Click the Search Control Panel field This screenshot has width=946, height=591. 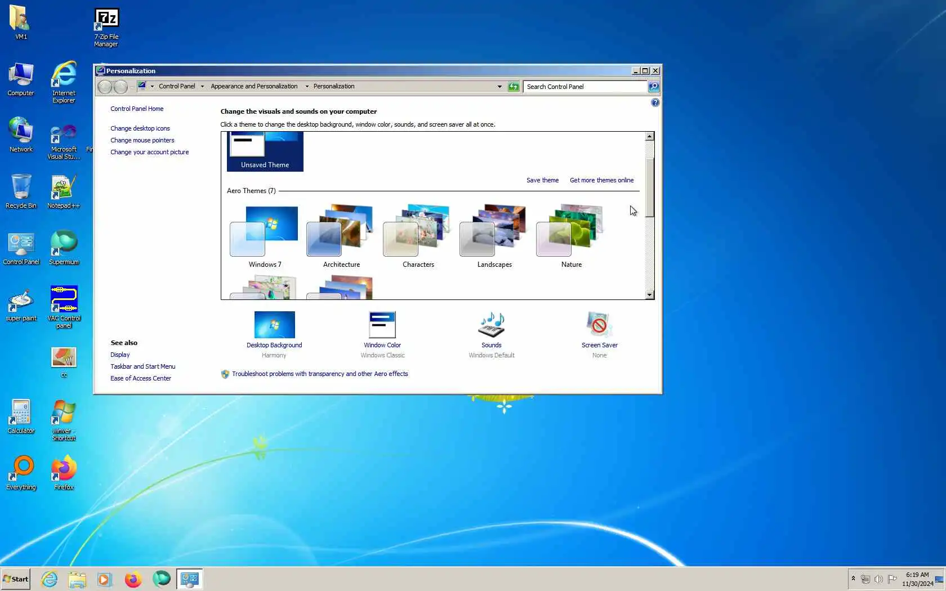click(x=585, y=87)
